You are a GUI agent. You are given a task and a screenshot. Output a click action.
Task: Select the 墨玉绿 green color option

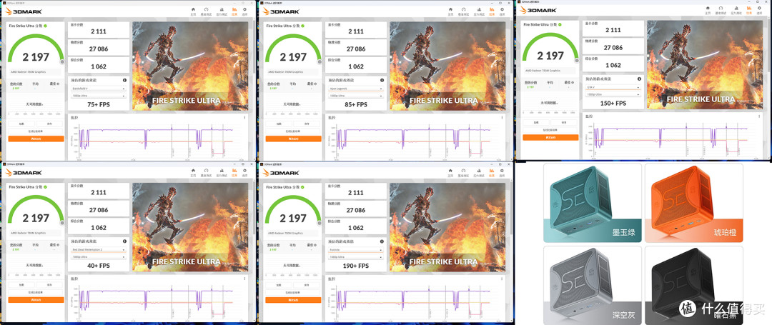coord(592,203)
